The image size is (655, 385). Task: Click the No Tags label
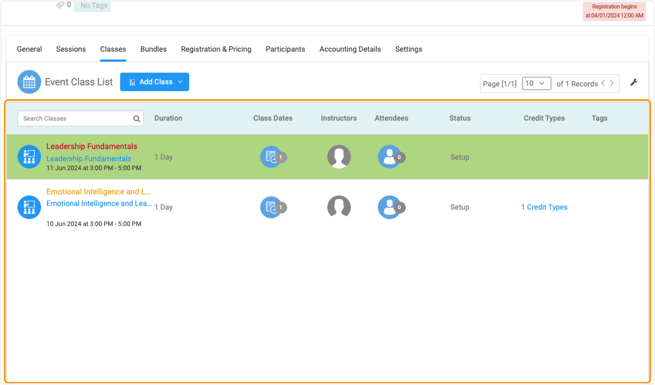(92, 6)
